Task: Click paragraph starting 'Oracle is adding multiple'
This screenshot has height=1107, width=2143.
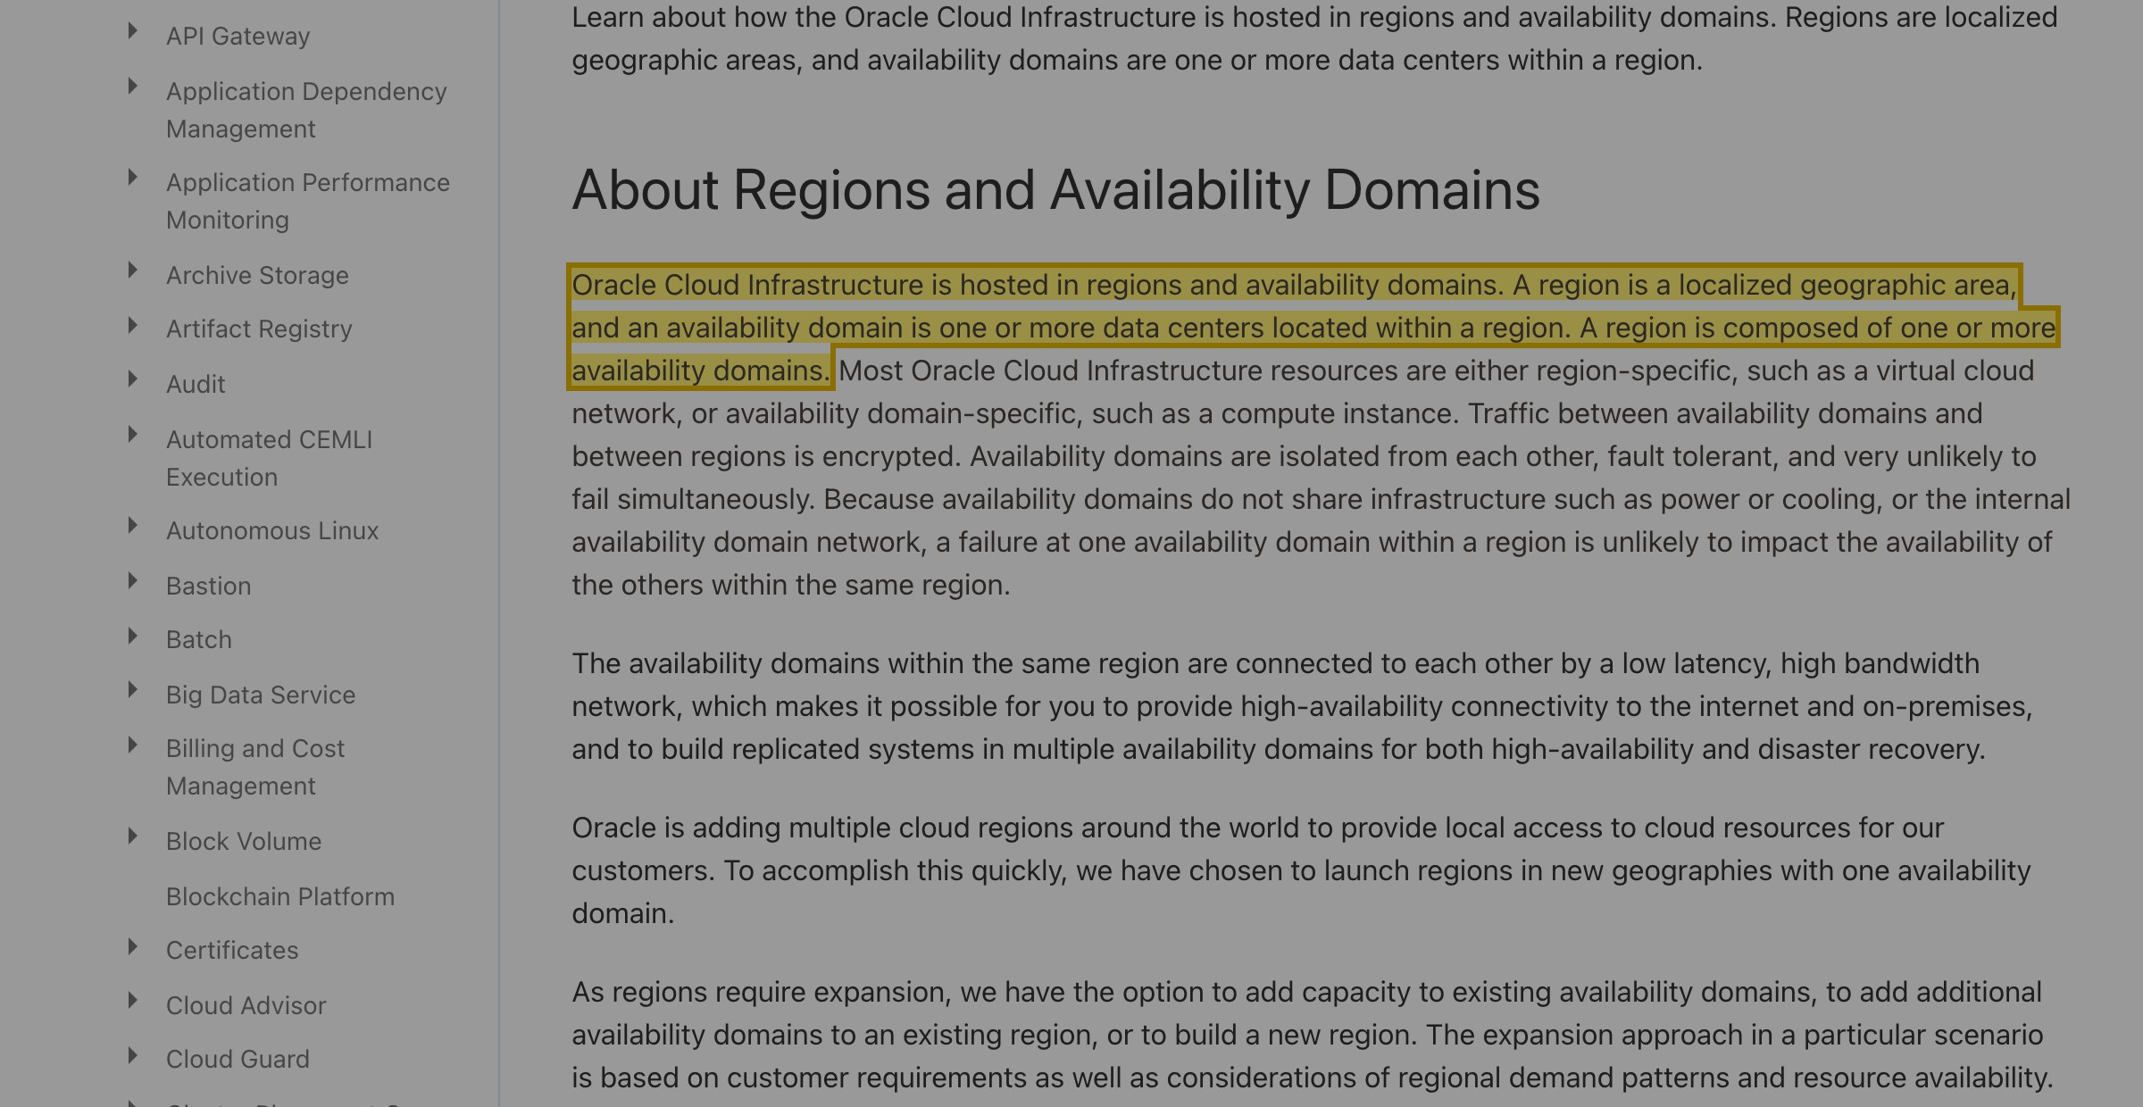Action: click(1302, 870)
